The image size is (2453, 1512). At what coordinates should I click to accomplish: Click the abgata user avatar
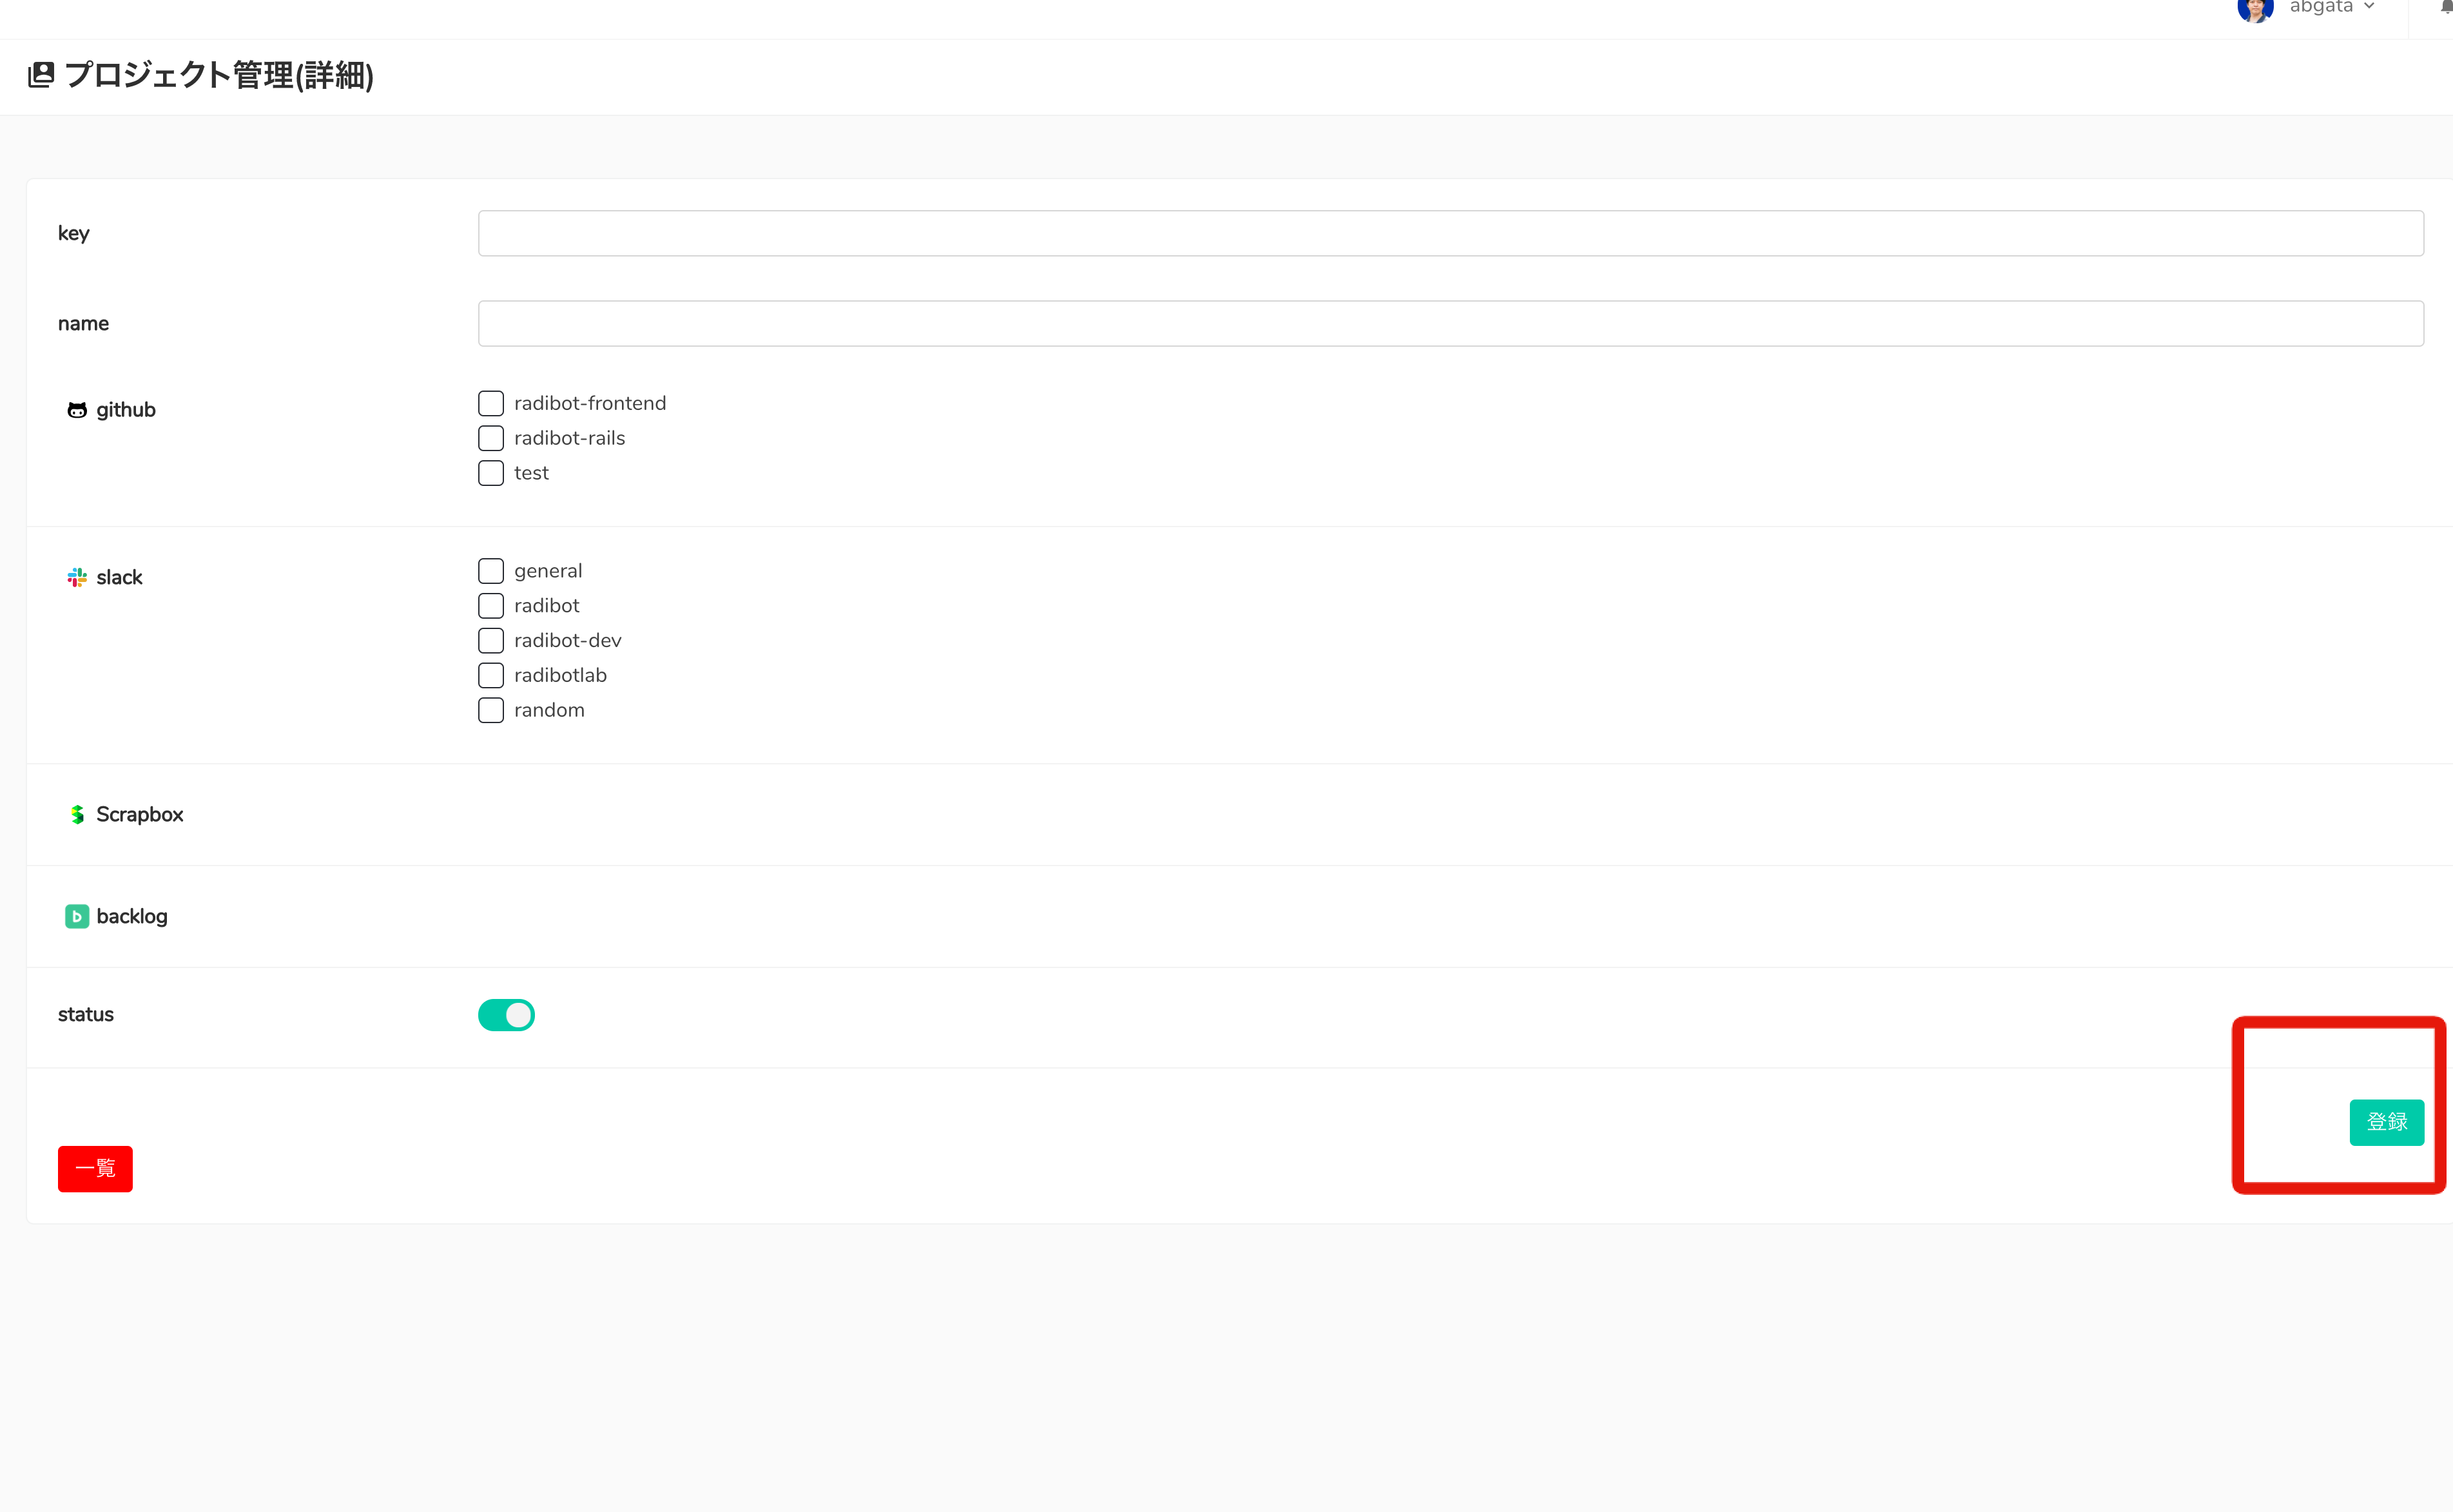click(2255, 9)
